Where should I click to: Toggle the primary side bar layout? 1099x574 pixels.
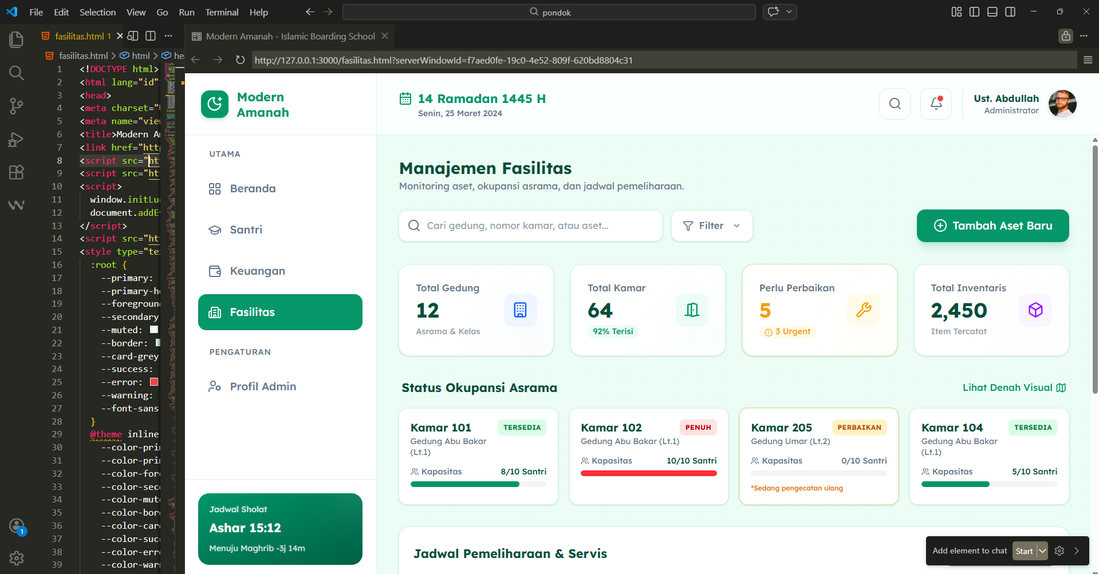tap(974, 12)
